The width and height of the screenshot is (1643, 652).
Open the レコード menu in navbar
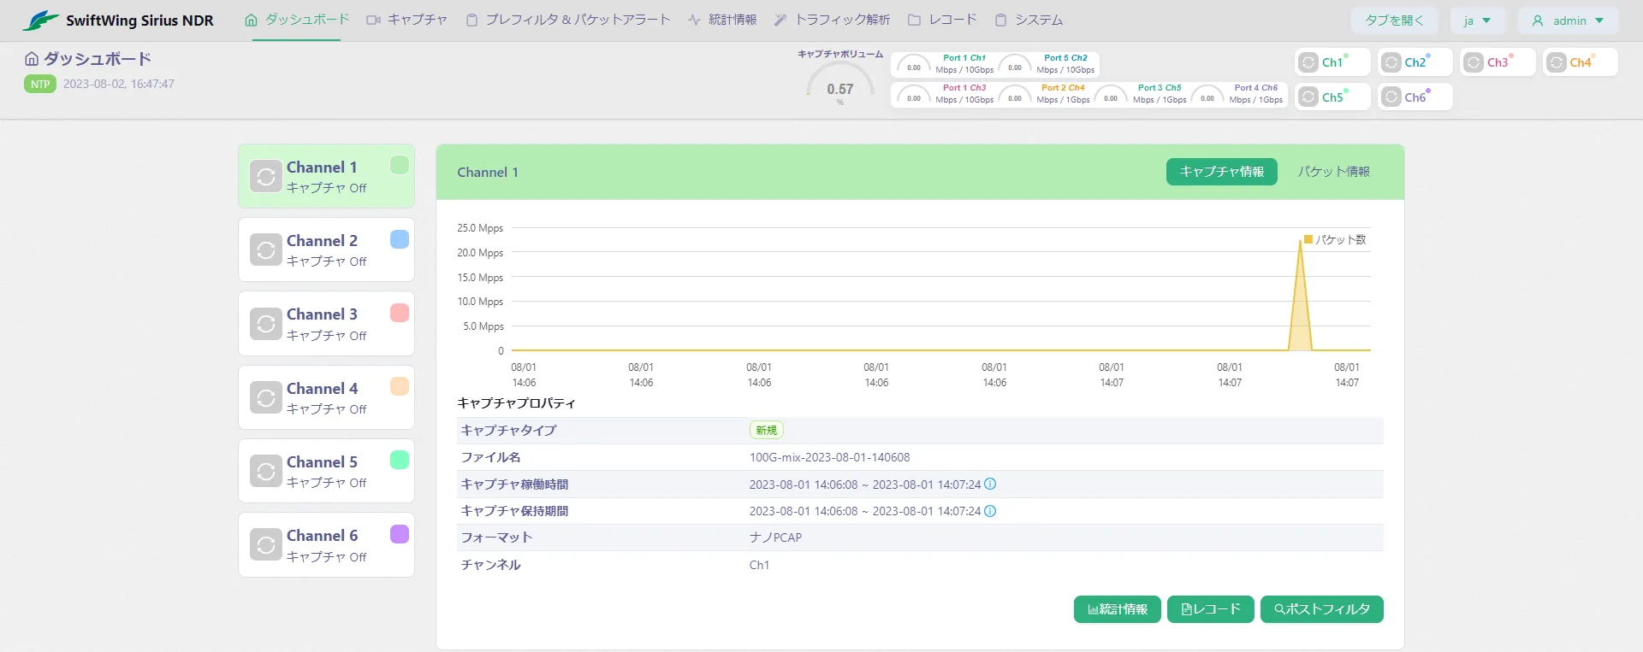942,20
